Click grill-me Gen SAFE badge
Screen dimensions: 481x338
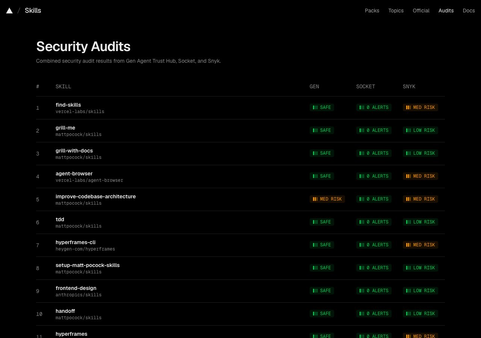[322, 130]
